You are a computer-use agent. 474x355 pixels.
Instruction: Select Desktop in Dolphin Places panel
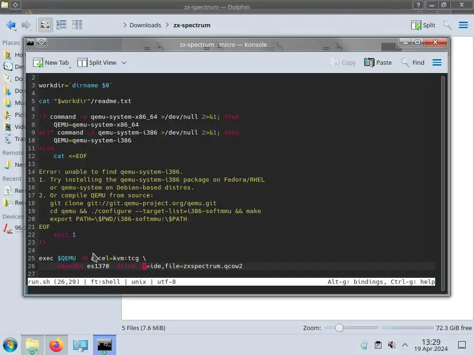point(14,67)
